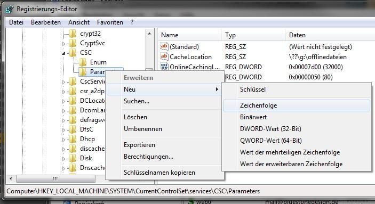Click the DCLocator folder icon
This screenshot has width=375, height=204.
[x=73, y=101]
